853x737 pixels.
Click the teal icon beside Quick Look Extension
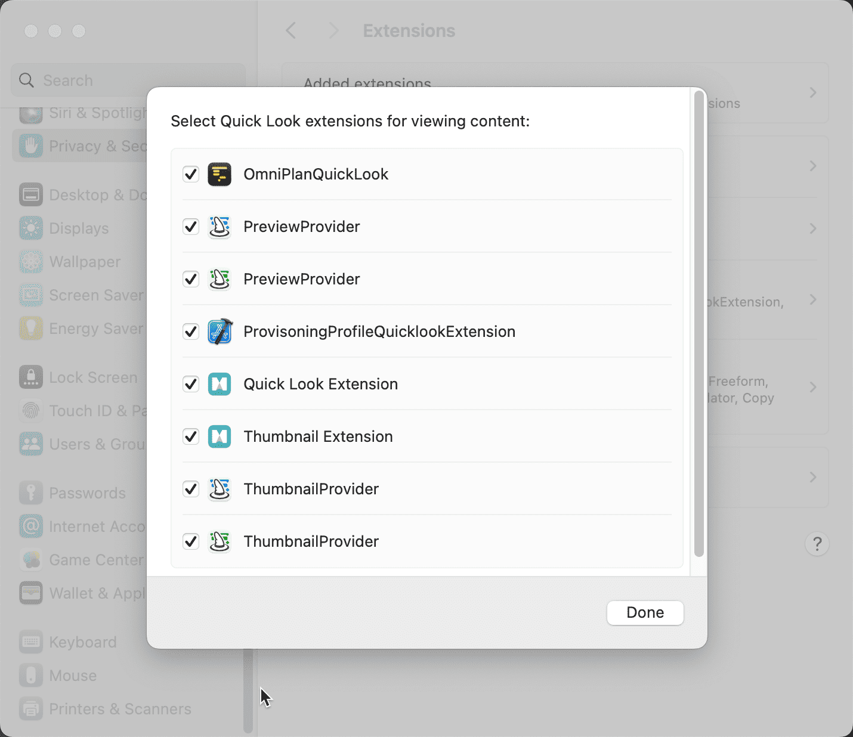(x=220, y=384)
